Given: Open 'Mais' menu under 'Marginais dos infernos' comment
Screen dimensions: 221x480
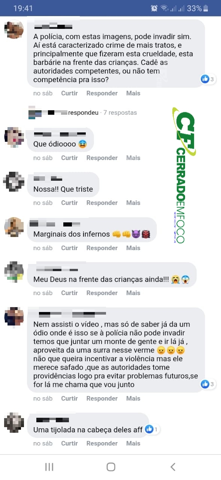Looking at the screenshot, I should [133, 248].
